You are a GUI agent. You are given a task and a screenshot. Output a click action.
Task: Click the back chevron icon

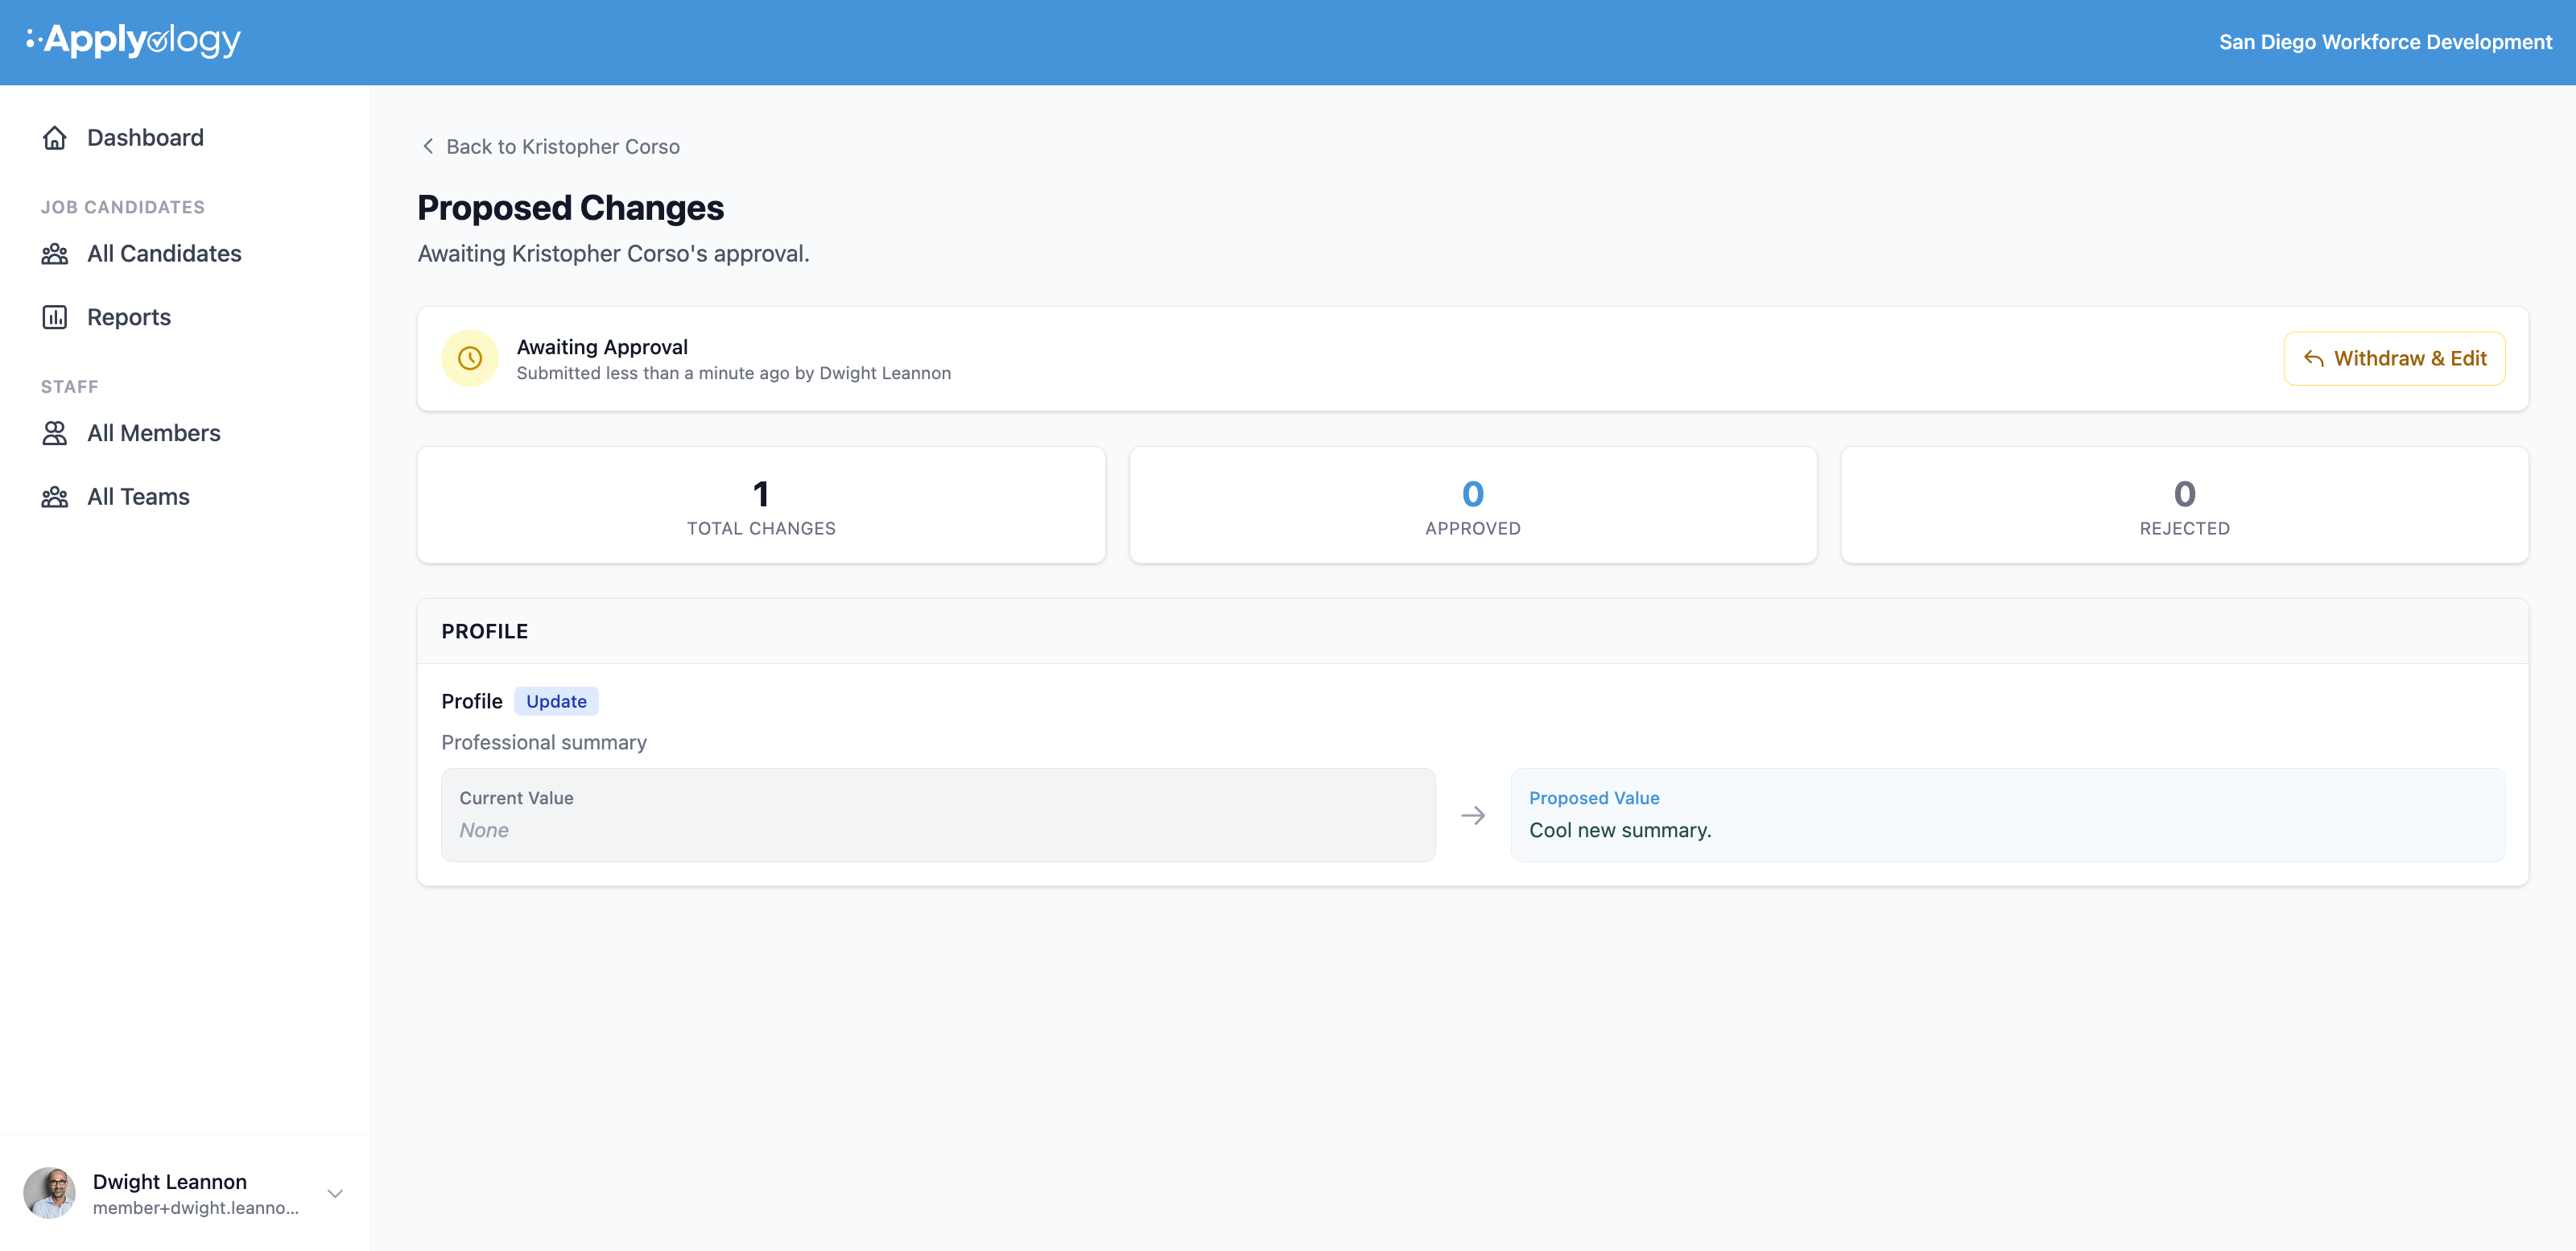click(x=428, y=146)
